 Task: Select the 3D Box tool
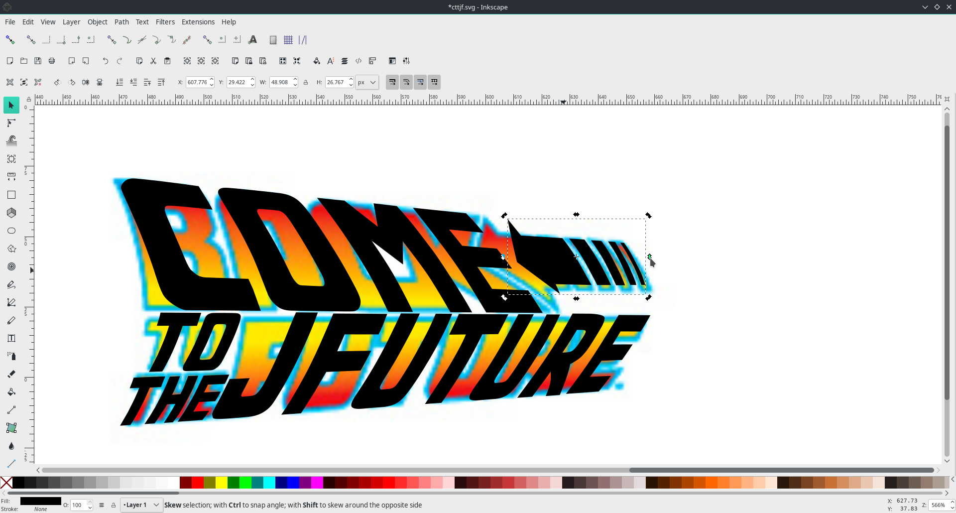[11, 213]
